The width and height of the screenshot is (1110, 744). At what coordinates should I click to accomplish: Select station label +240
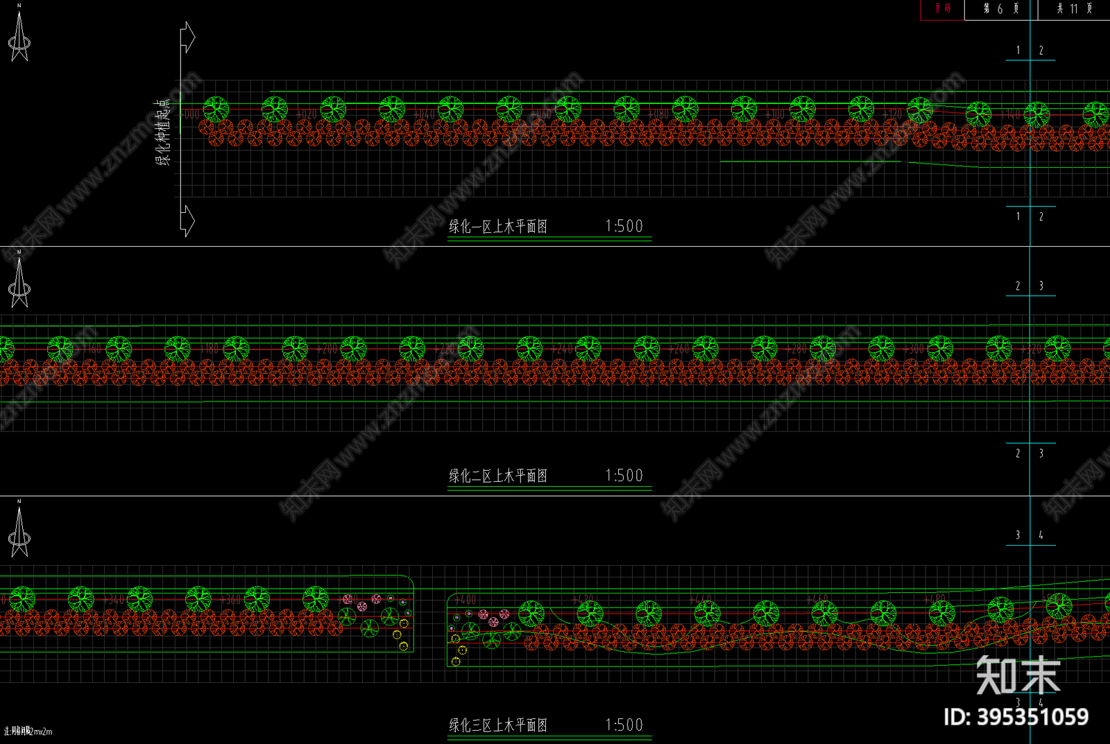pos(561,349)
